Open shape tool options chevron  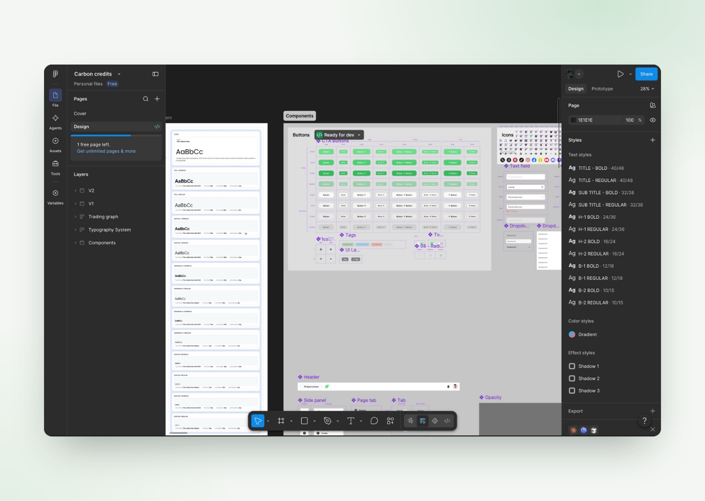tap(314, 421)
